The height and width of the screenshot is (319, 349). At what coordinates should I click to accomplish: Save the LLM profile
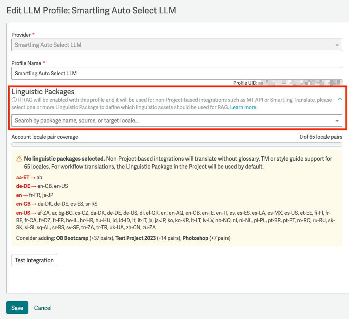[x=17, y=308]
